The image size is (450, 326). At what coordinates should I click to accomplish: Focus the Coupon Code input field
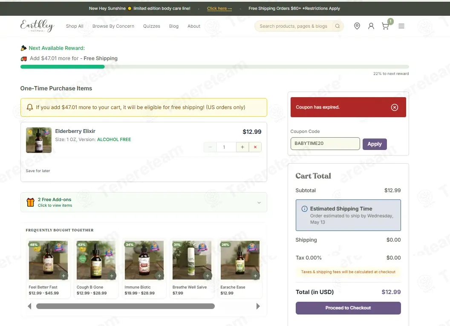[x=325, y=144]
